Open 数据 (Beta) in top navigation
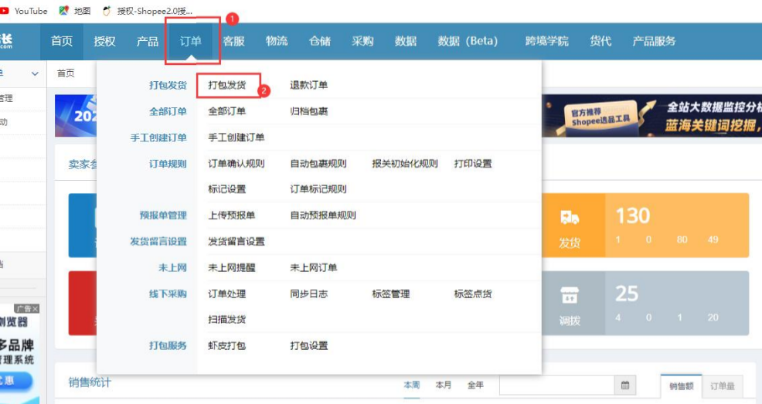Screen dimensions: 762x404 467,42
